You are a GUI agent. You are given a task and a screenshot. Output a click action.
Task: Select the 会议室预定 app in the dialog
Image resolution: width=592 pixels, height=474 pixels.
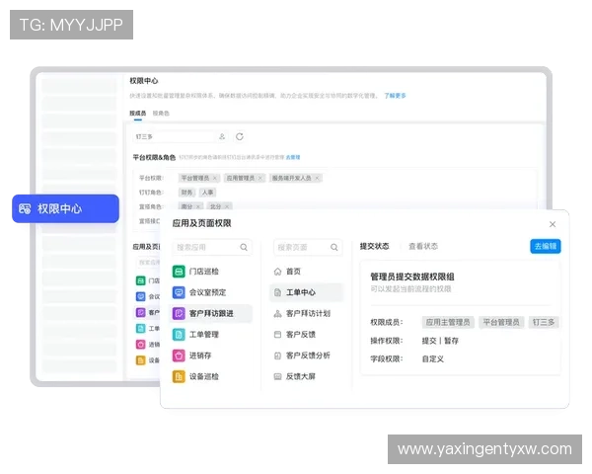click(211, 292)
